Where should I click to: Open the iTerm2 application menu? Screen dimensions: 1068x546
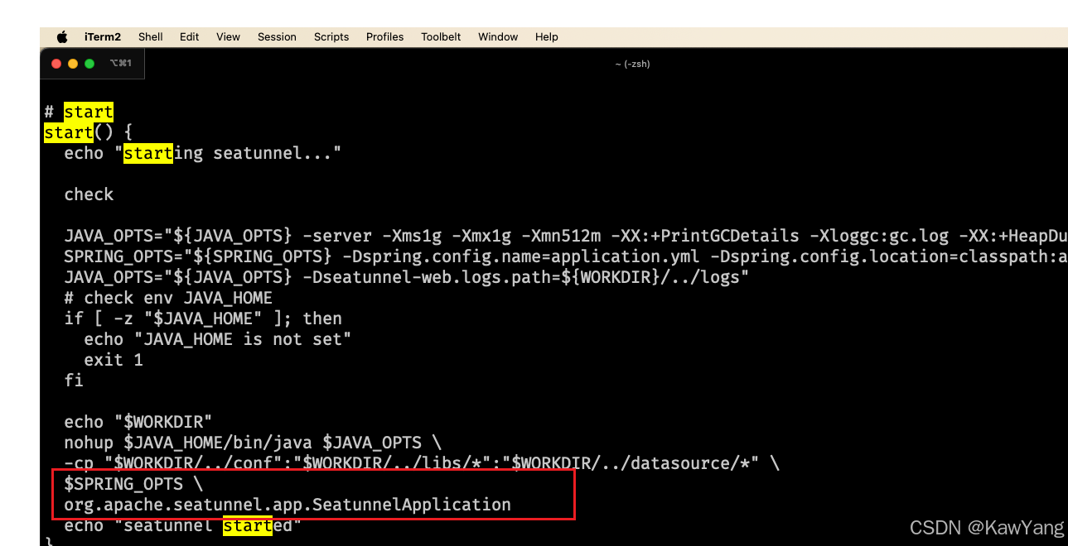tap(103, 36)
